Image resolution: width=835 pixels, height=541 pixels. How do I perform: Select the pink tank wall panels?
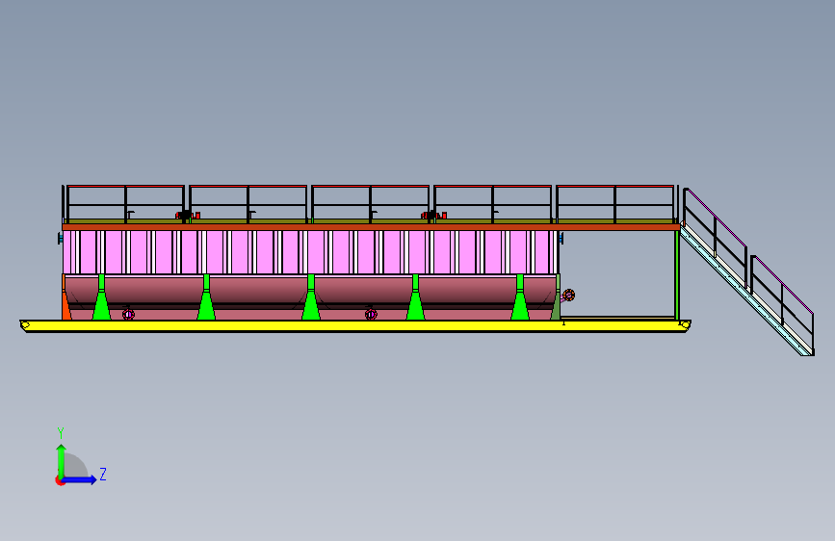(310, 252)
